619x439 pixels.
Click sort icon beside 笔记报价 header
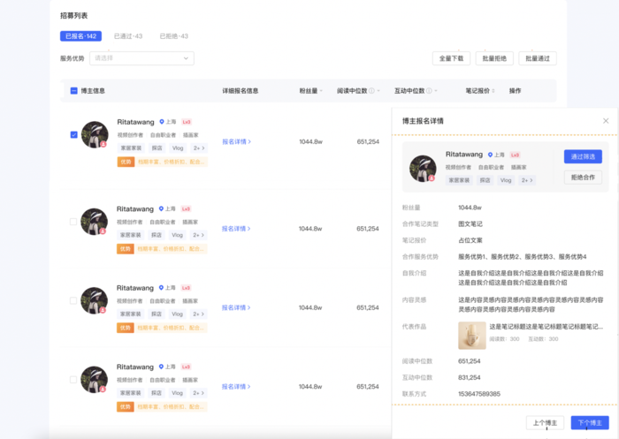pos(493,91)
